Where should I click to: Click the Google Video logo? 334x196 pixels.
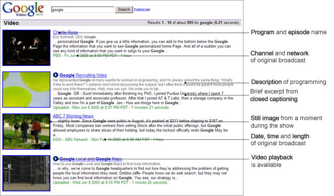(x=24, y=9)
